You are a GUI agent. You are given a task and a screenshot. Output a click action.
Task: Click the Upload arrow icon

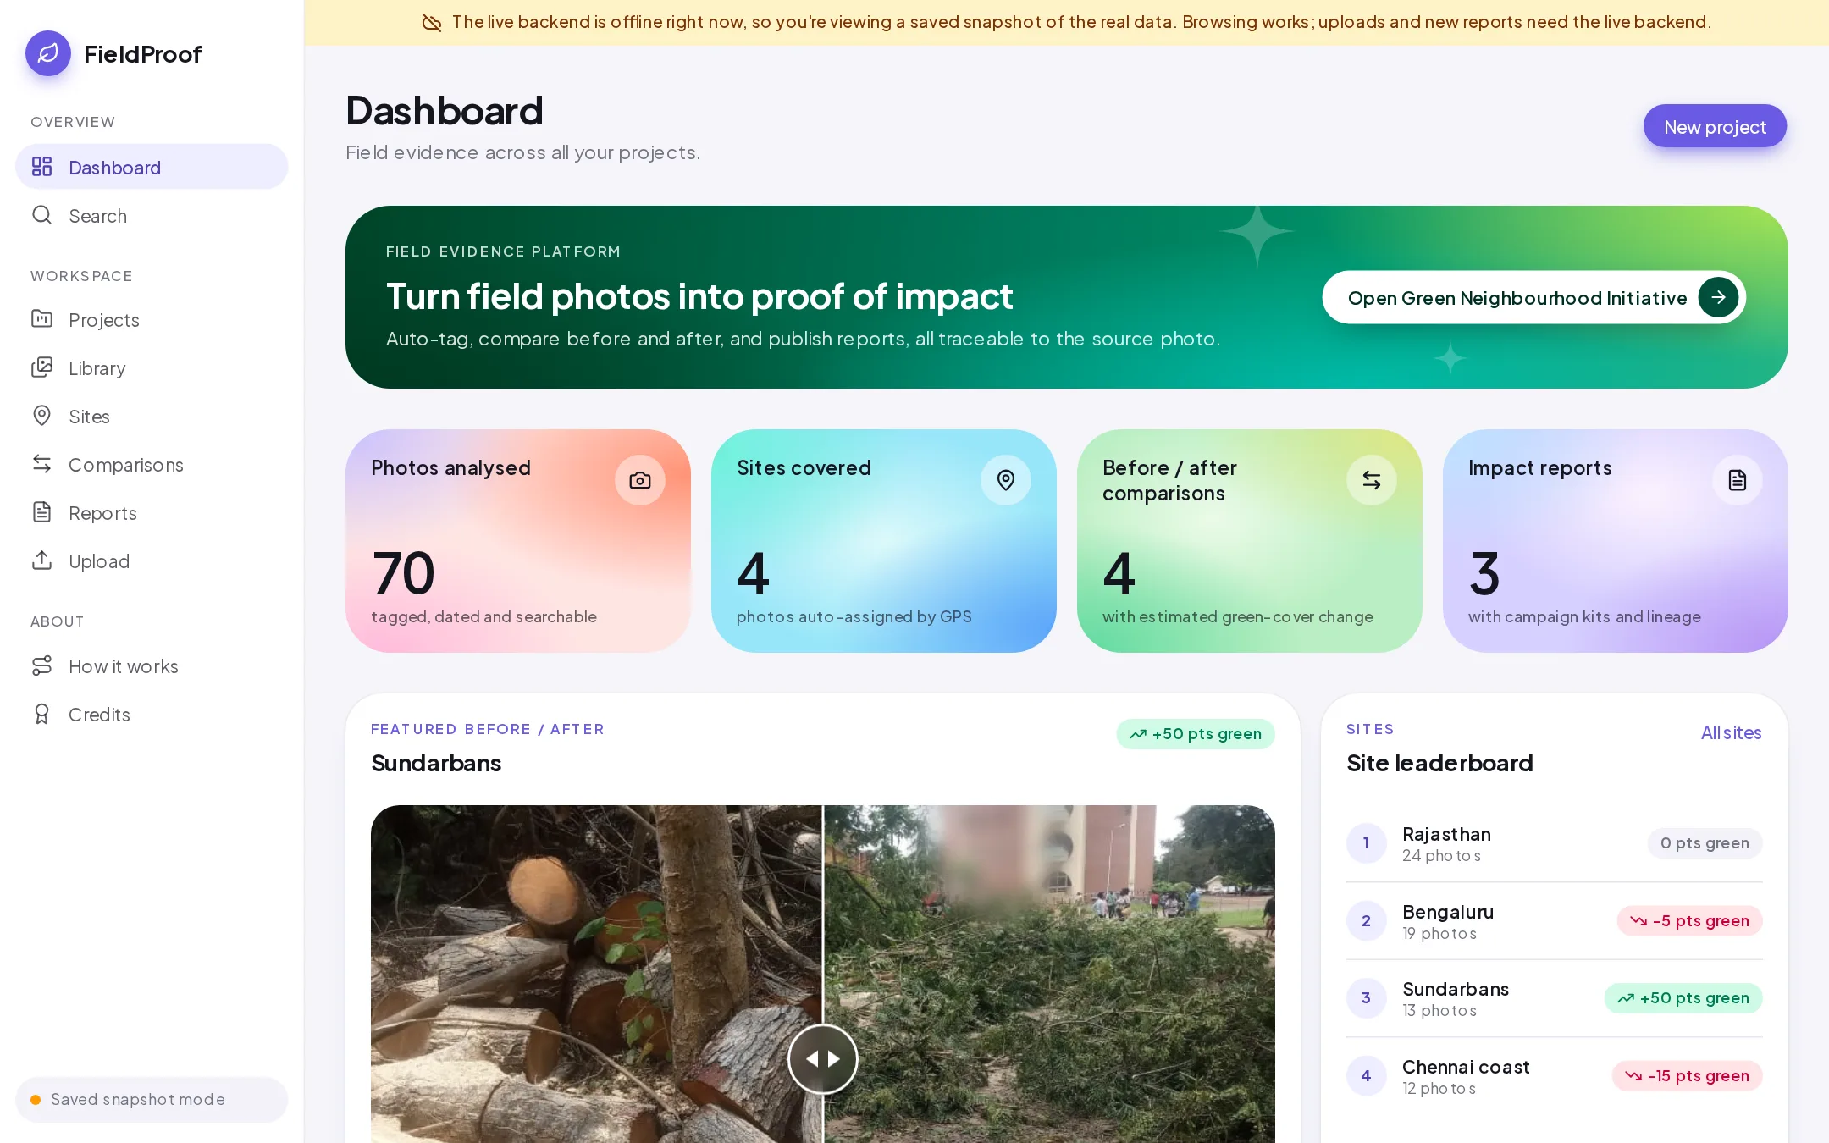41,560
